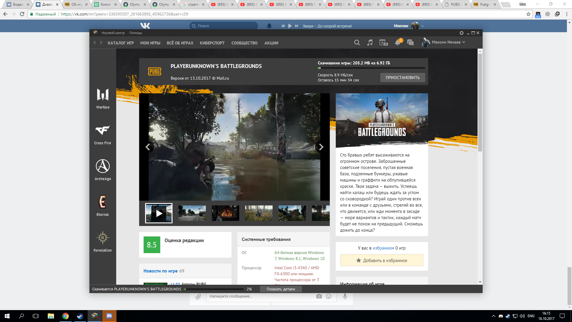Click the camera icon in message box
The image size is (572, 322).
(x=319, y=296)
